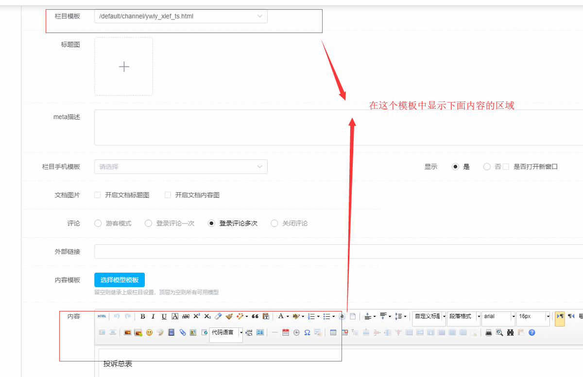
Task: Redo last editor action
Action: [x=128, y=316]
